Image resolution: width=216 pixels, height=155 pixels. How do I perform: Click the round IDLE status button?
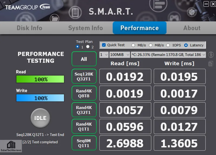(x=40, y=118)
